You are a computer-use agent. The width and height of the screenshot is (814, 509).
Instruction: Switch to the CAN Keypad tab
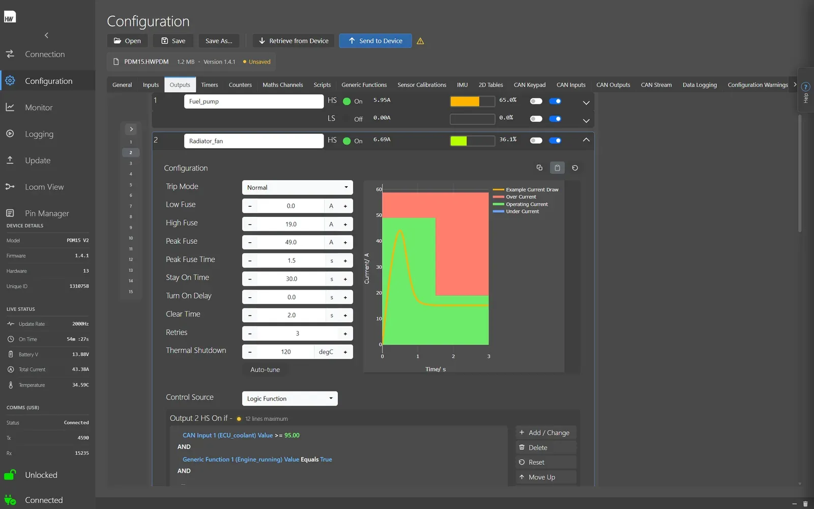pyautogui.click(x=530, y=85)
